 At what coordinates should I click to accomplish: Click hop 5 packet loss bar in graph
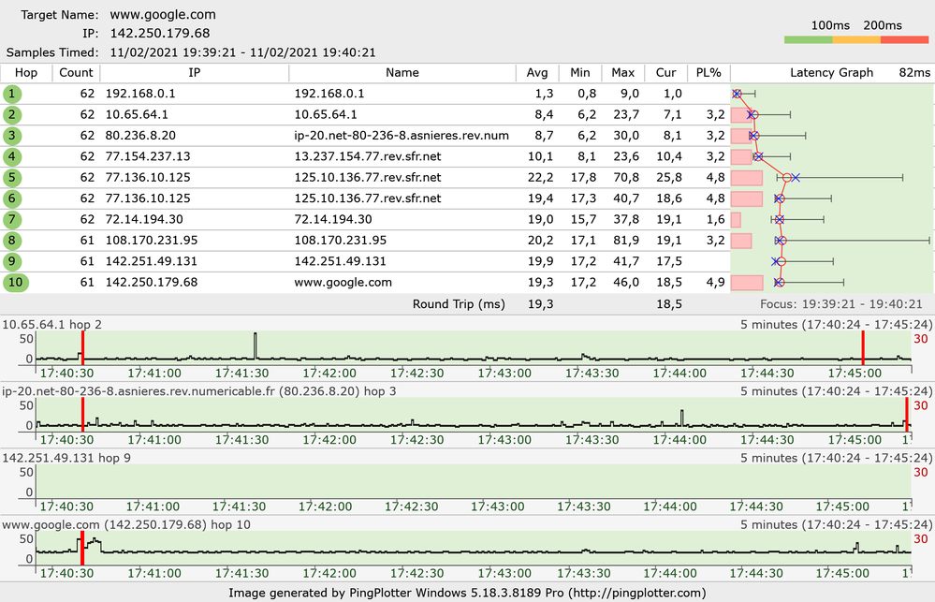(746, 177)
